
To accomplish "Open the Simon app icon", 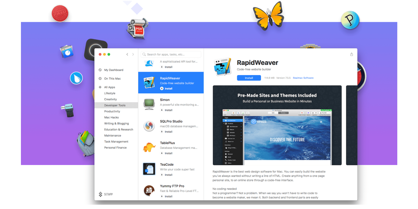I will point(149,104).
